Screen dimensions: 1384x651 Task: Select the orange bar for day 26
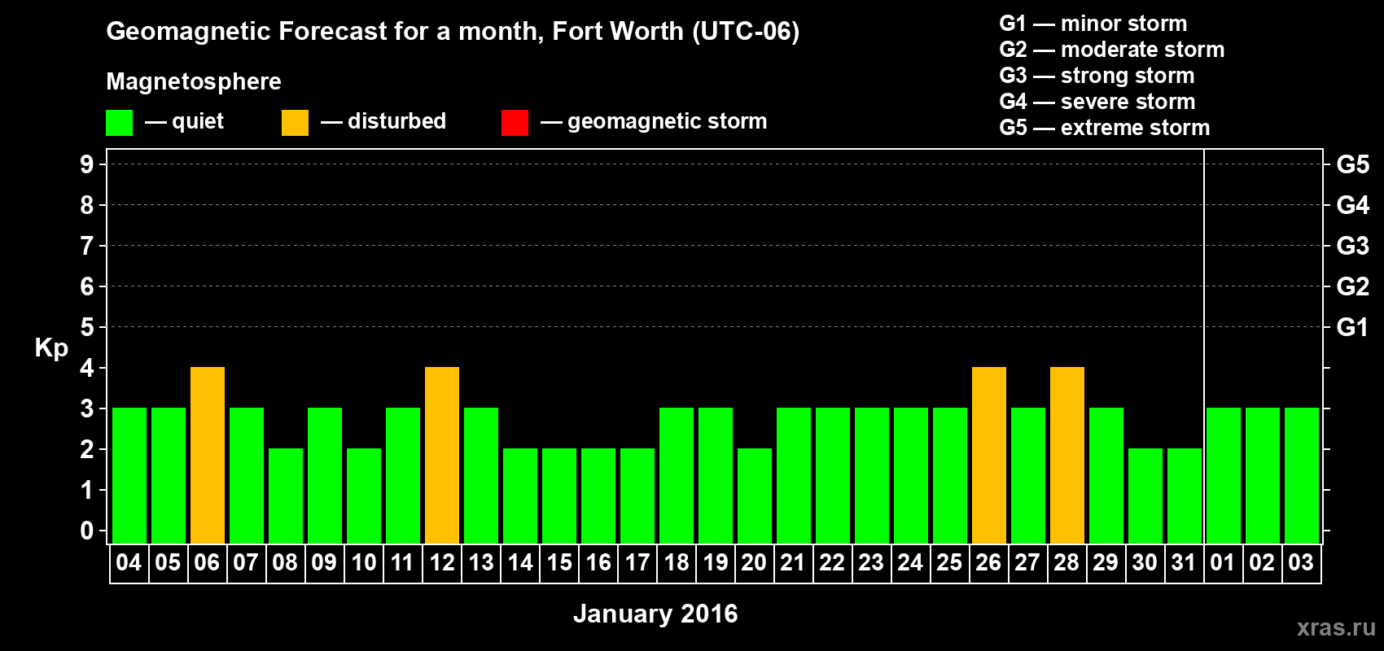coord(989,456)
